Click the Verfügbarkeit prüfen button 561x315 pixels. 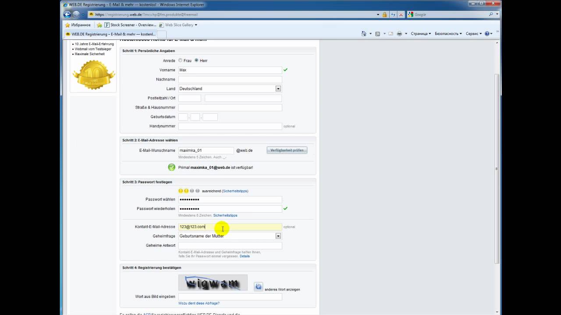pos(287,150)
